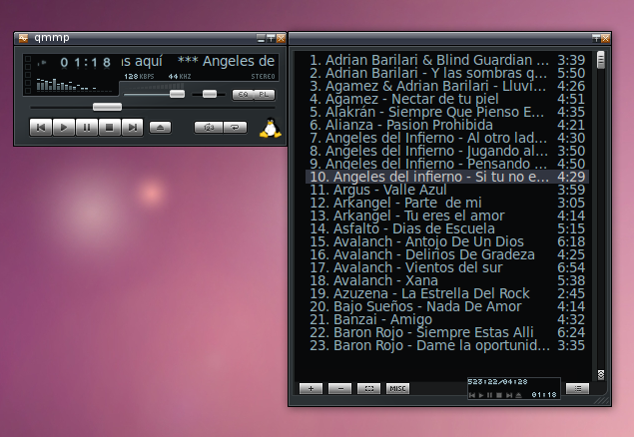This screenshot has width=634, height=437.
Task: Select track 9 Angeles del Infierno - Pensando
Action: (x=447, y=164)
